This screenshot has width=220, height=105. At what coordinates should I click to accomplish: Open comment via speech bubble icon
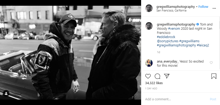157,76
